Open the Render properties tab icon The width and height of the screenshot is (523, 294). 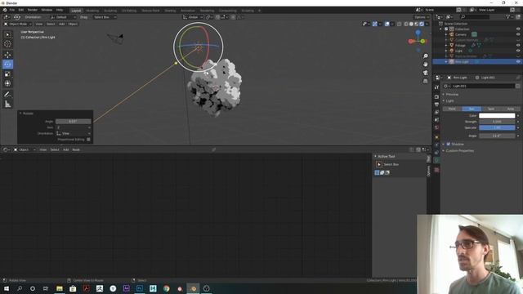[x=436, y=96]
